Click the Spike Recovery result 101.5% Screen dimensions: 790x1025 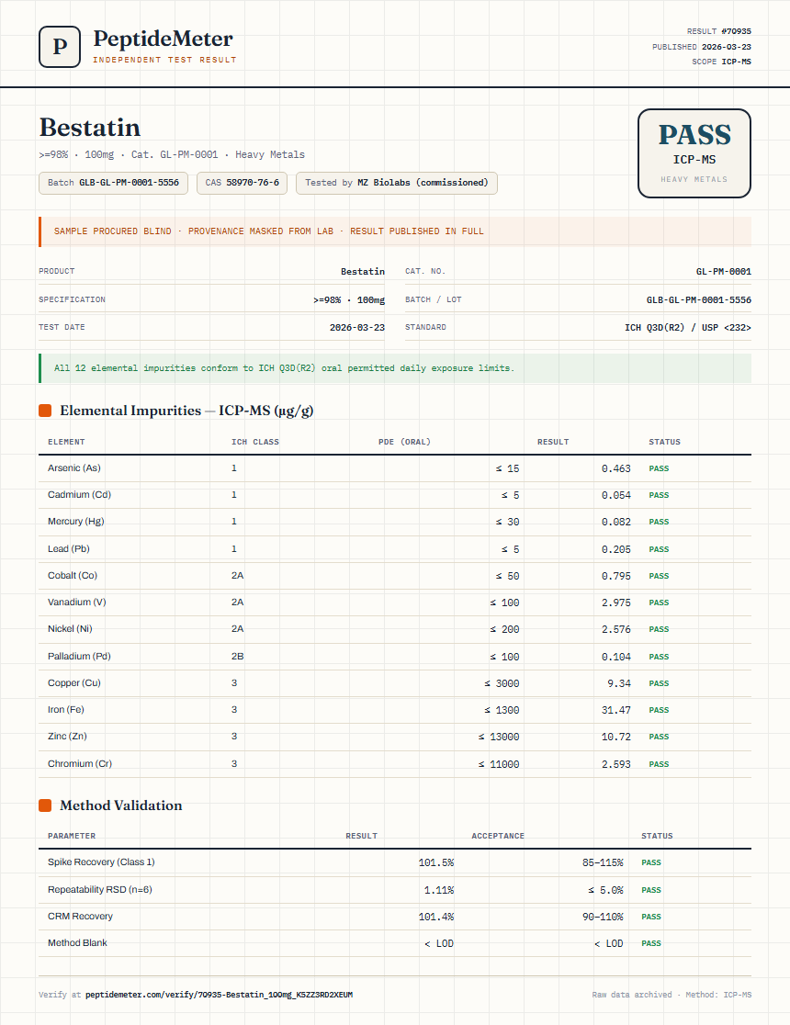[436, 862]
